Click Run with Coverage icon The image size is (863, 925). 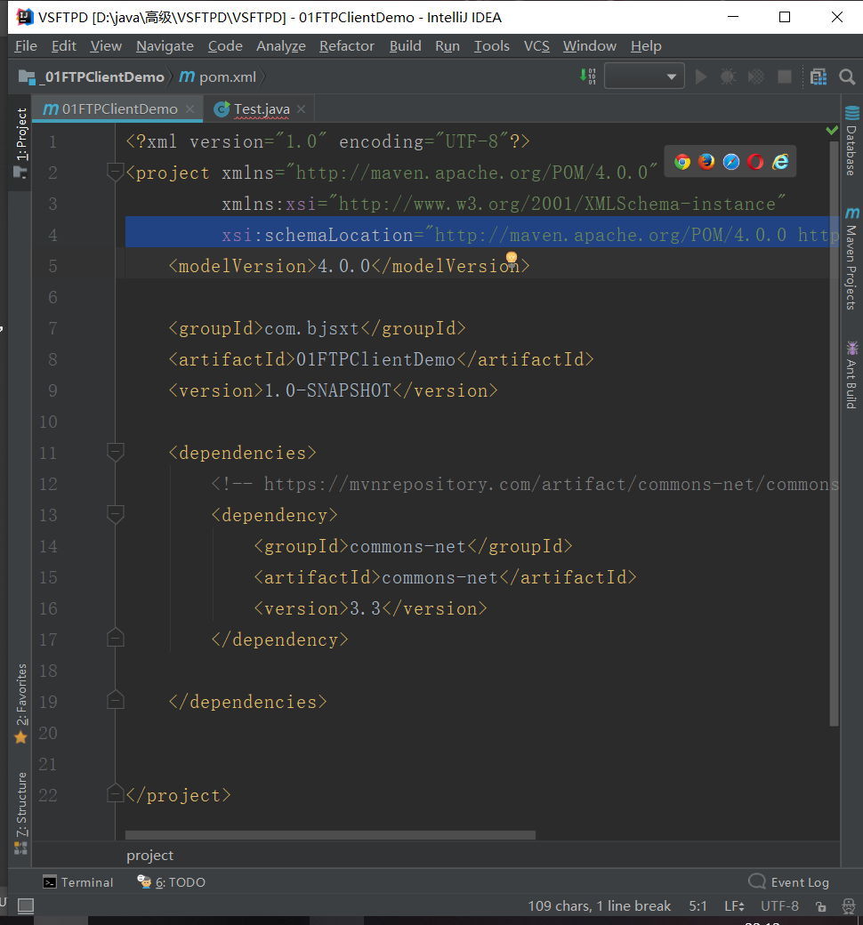pos(755,76)
